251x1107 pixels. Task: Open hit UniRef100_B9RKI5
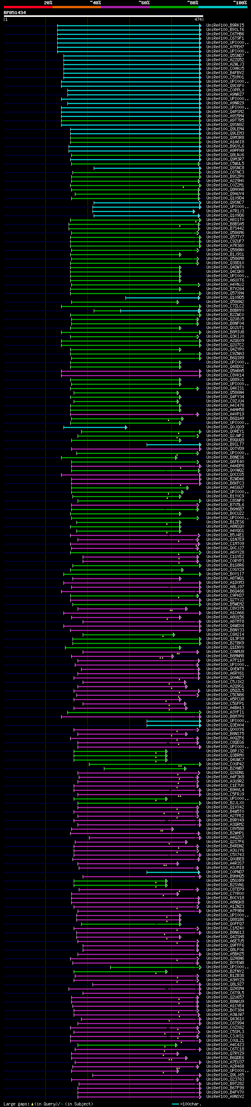[x=225, y=26]
